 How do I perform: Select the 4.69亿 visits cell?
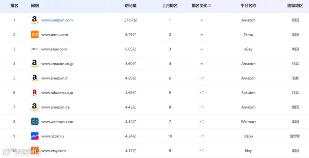point(131,93)
